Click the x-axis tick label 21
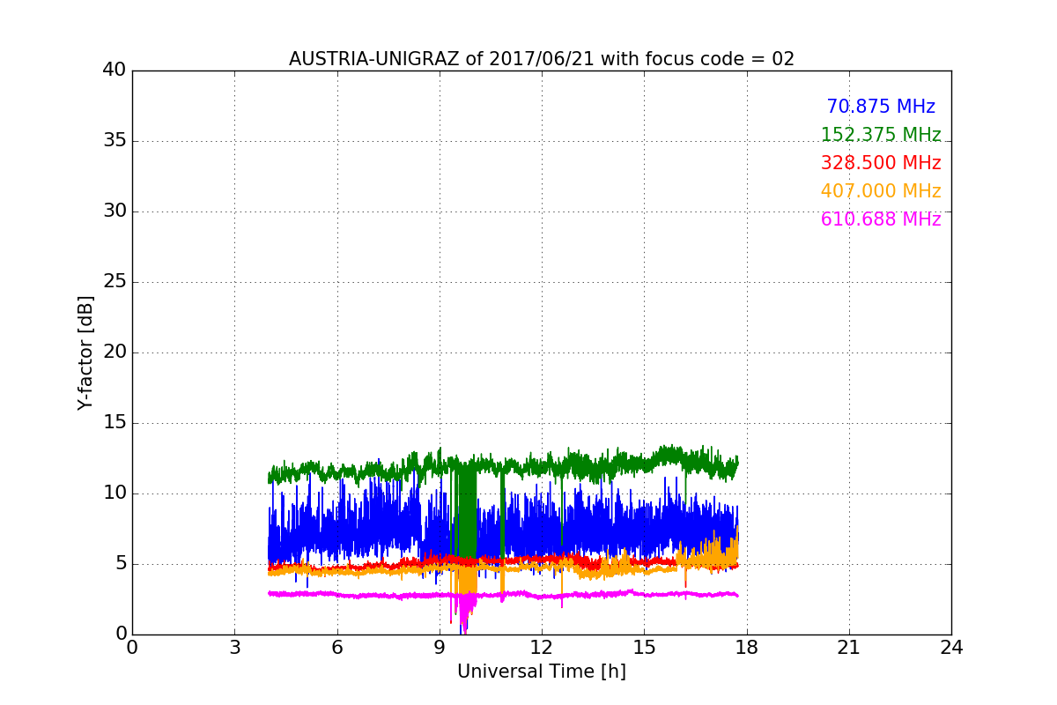This screenshot has width=1057, height=705. pos(849,648)
